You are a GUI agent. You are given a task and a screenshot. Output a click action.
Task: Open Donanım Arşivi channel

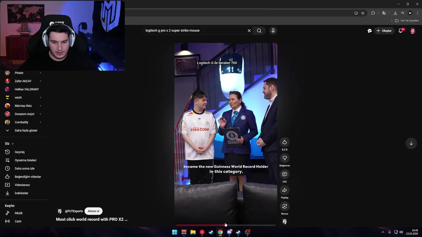coord(24,114)
